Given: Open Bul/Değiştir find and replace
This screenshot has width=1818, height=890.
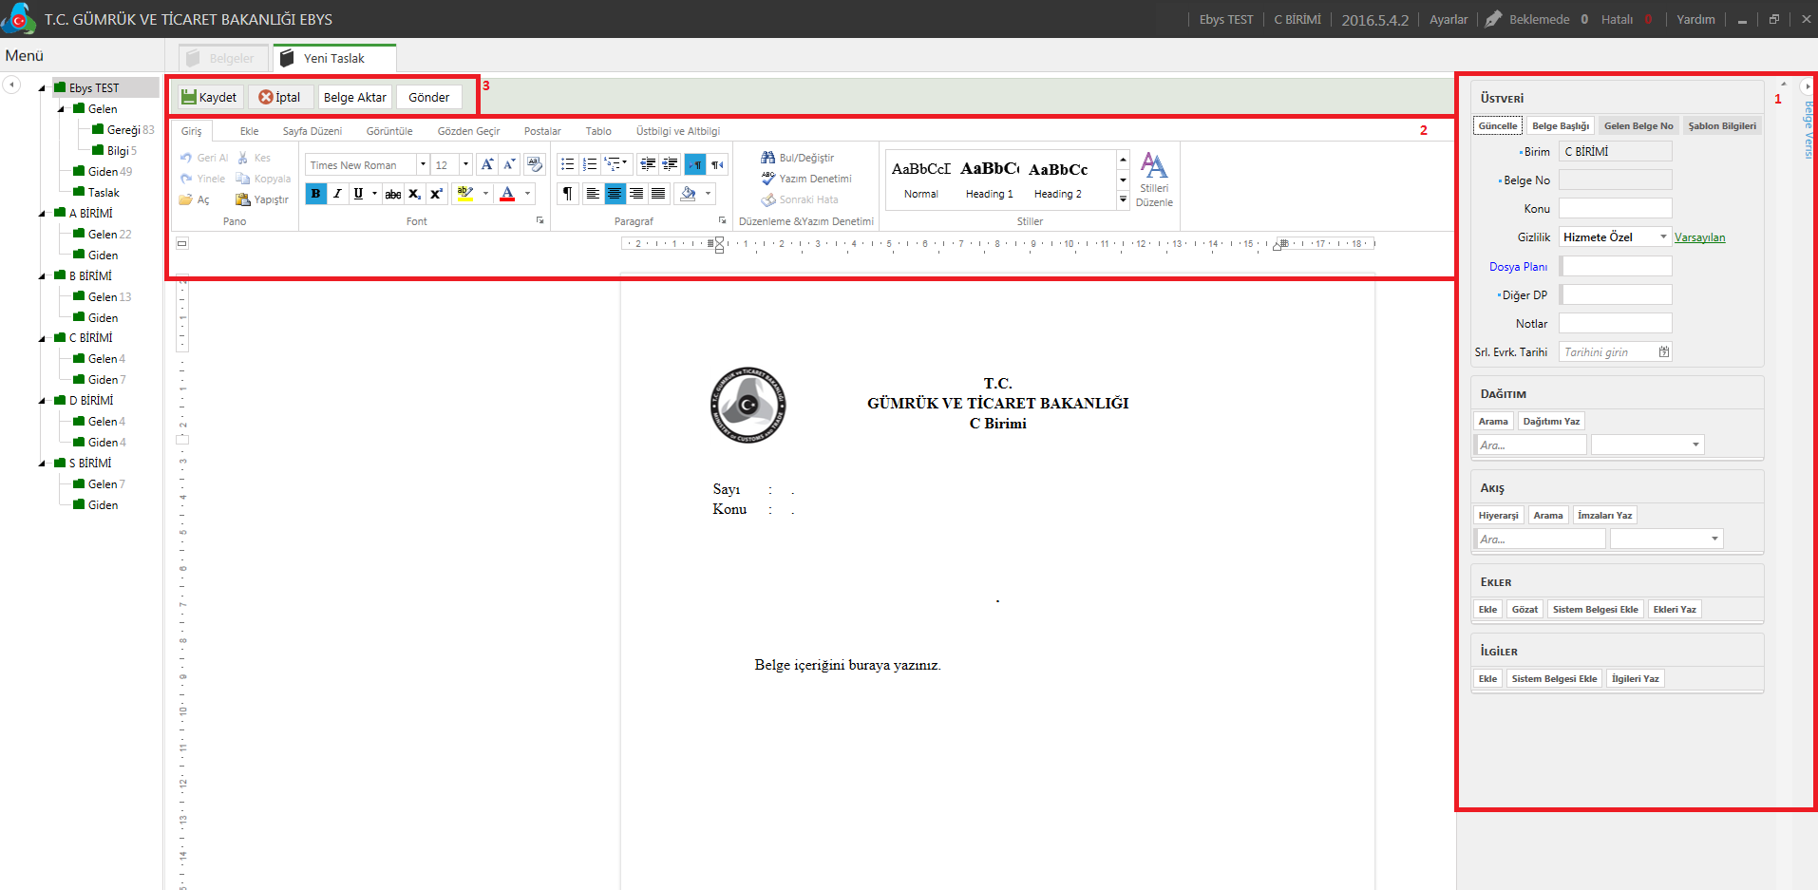Looking at the screenshot, I should tap(798, 158).
